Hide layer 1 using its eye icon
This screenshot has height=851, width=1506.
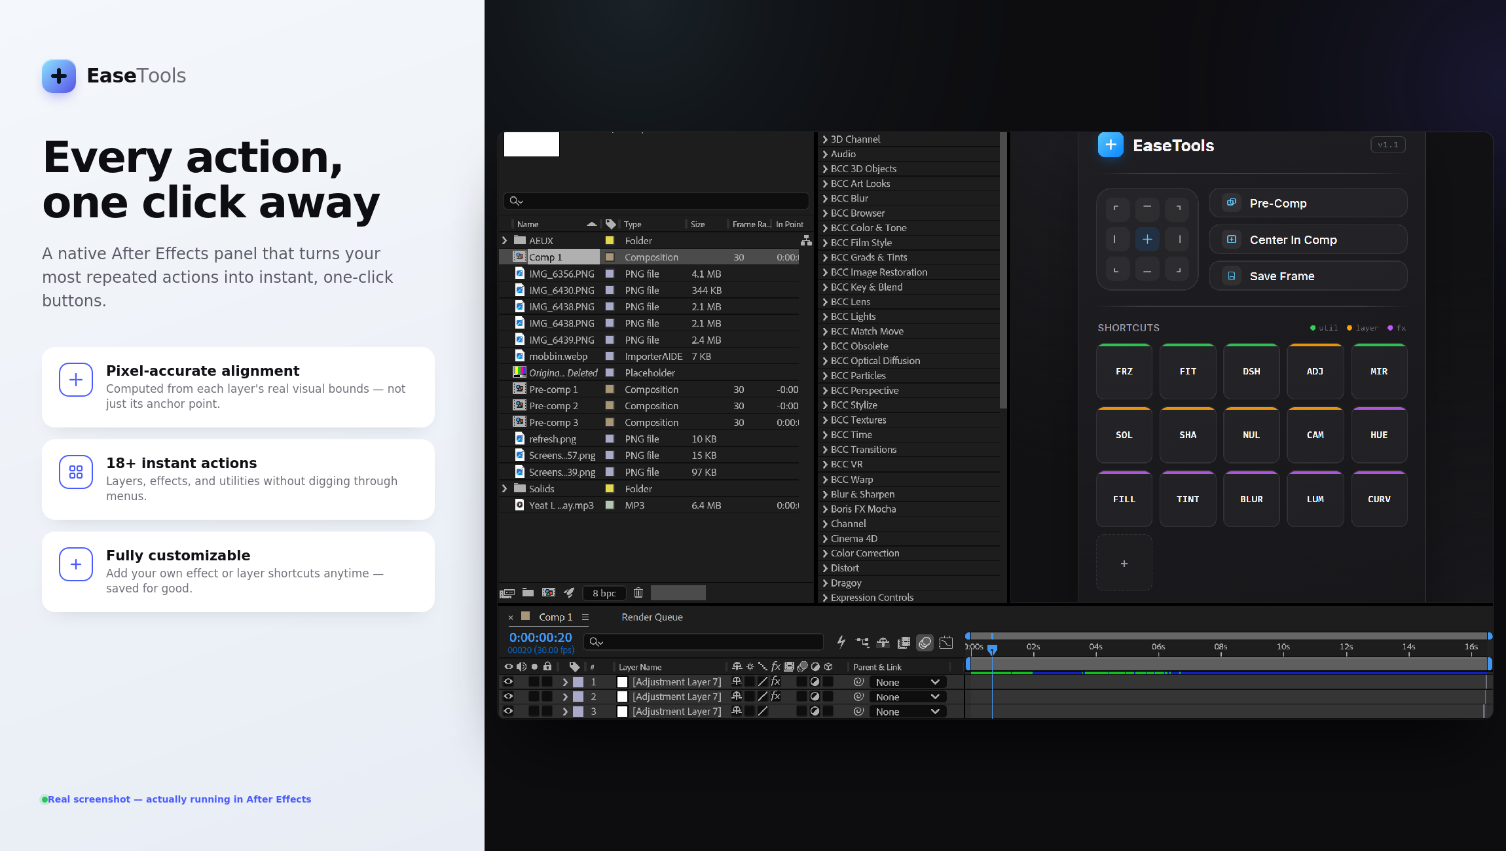click(508, 682)
